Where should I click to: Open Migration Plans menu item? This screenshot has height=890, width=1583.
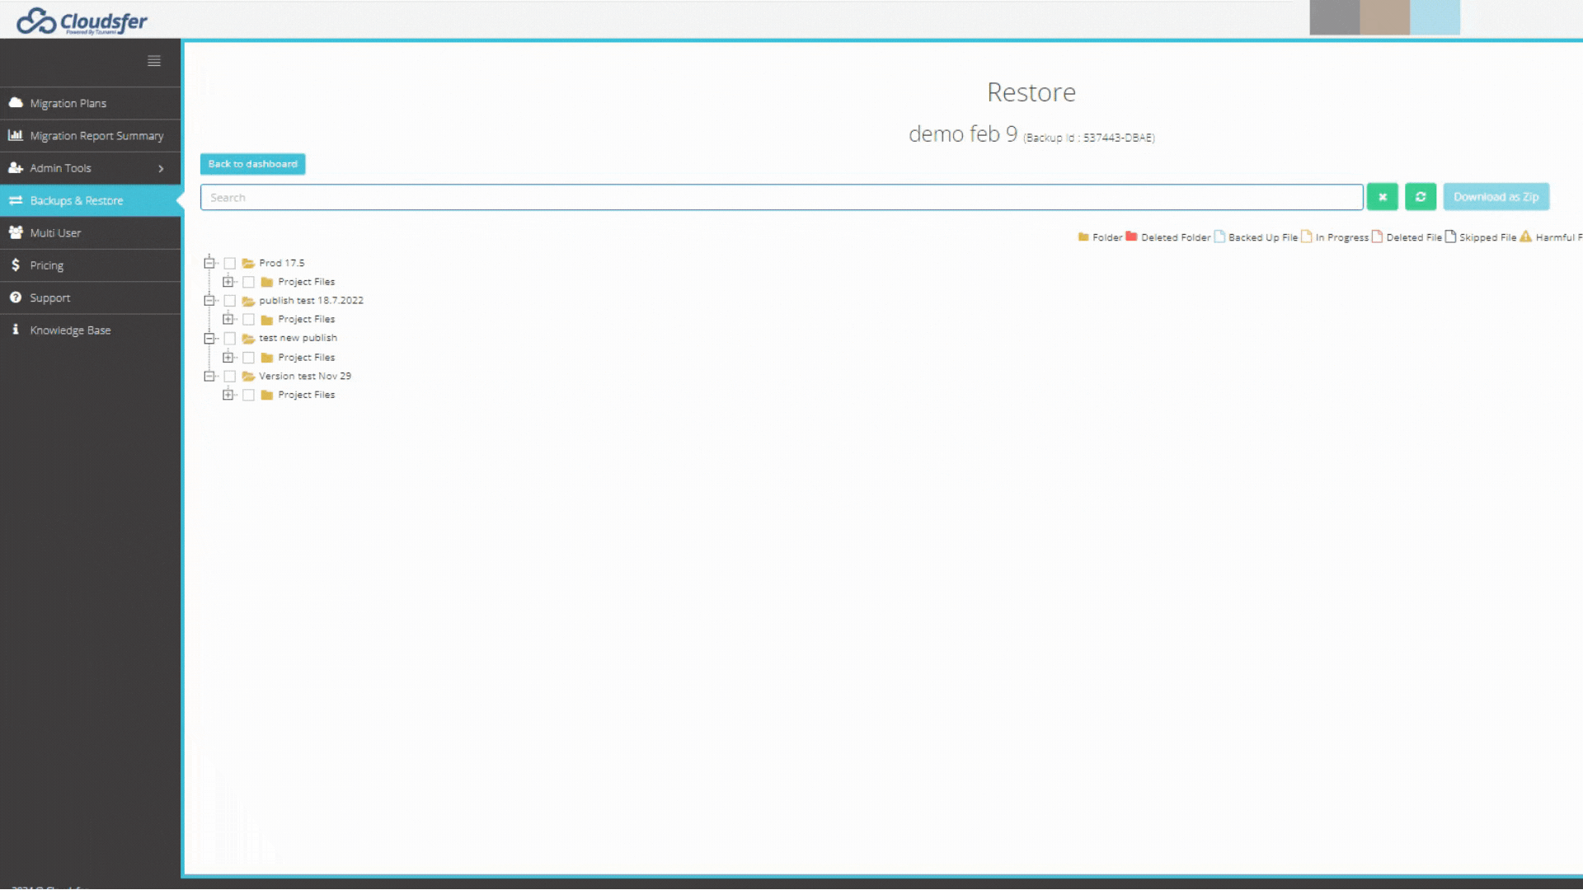[68, 104]
